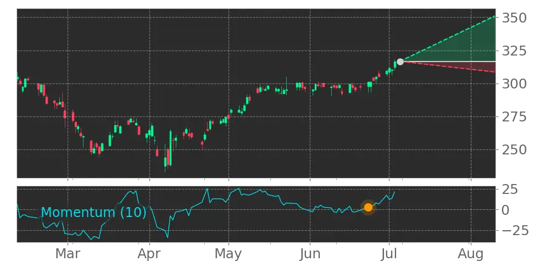Click the 275 price axis label
This screenshot has height=267, width=534.
514,117
